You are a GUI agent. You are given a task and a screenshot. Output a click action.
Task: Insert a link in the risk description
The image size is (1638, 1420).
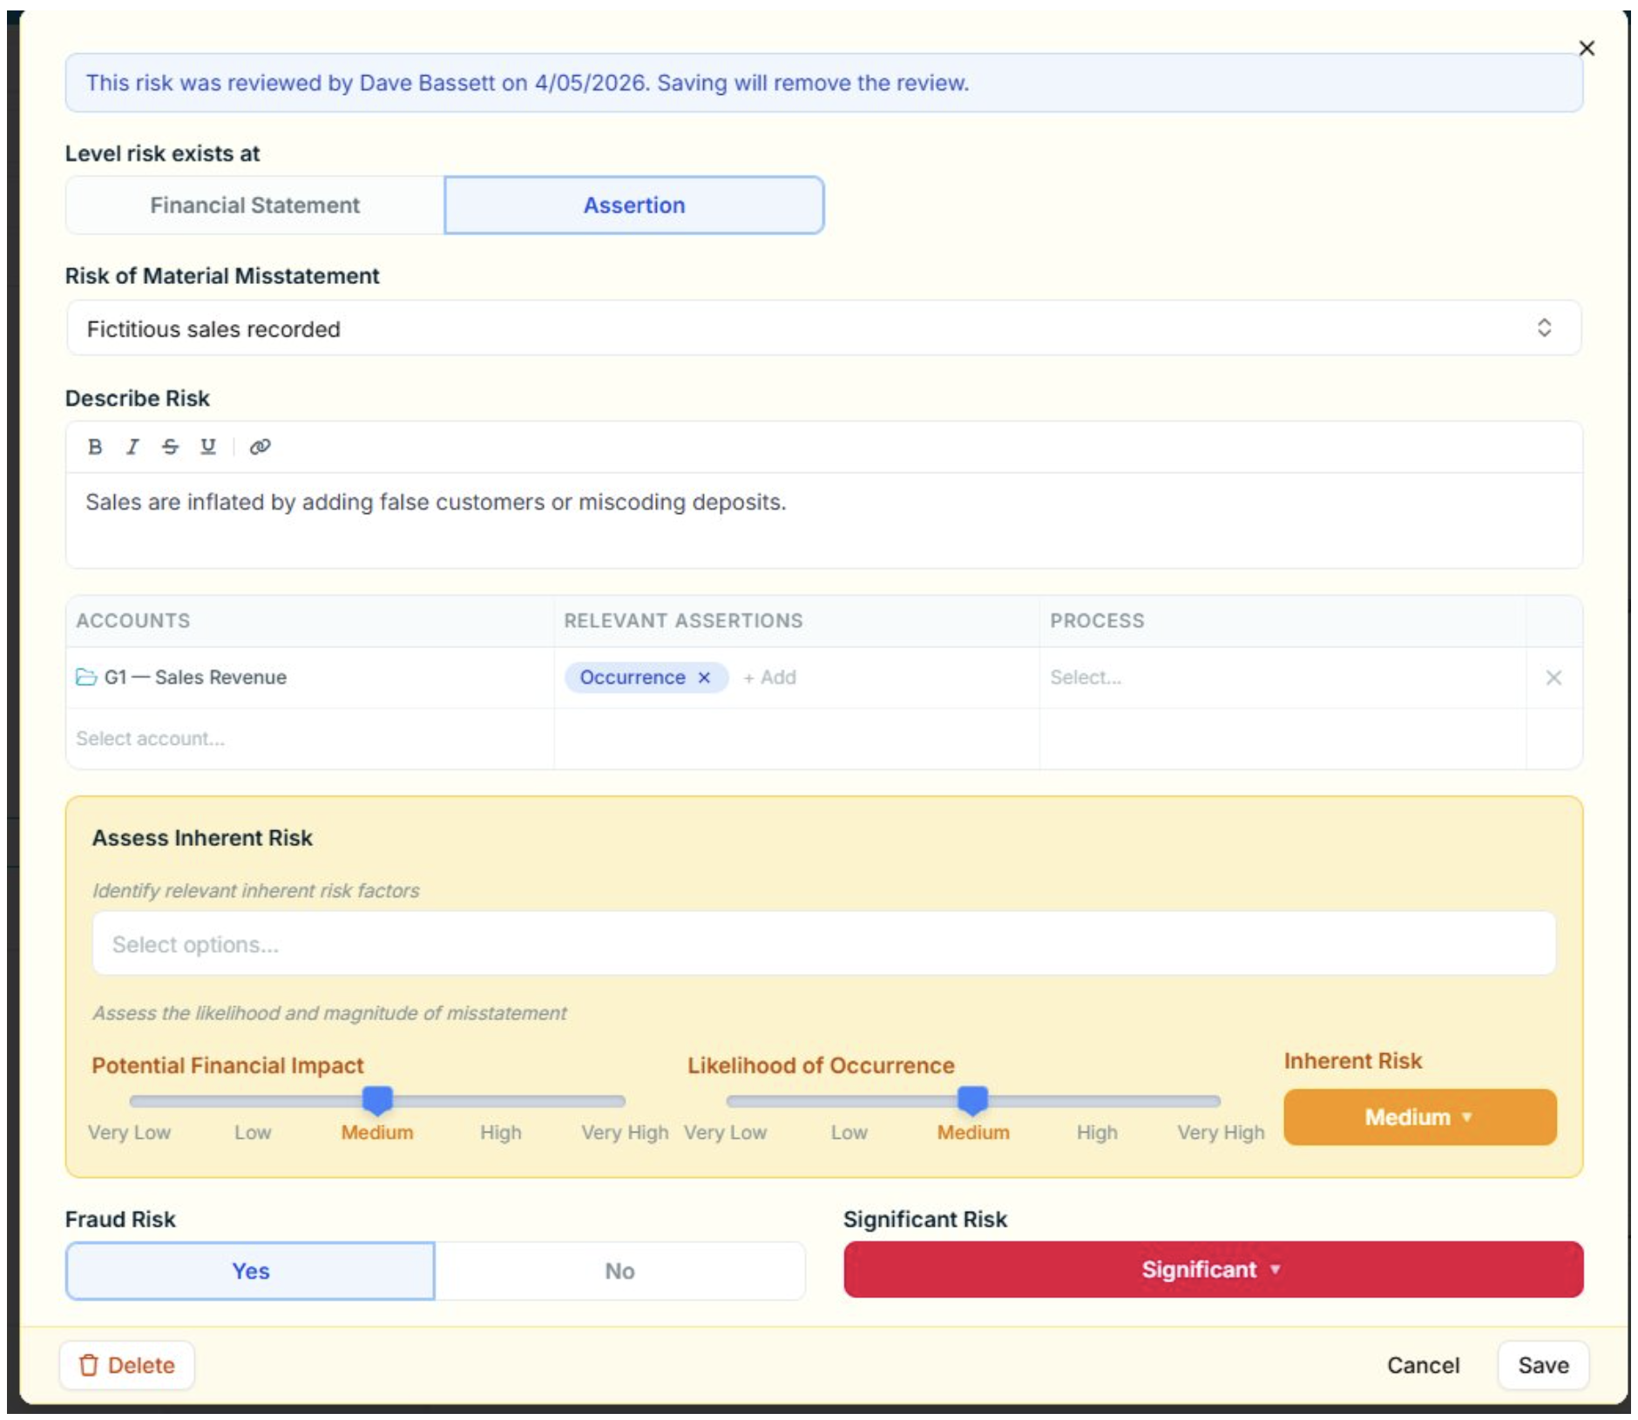[260, 447]
